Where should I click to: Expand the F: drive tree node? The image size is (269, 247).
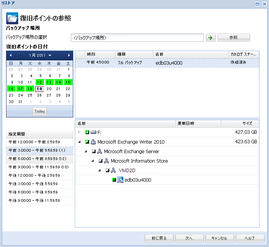[79, 132]
